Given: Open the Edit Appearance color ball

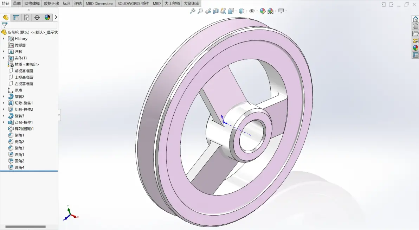Looking at the screenshot, I should (x=263, y=11).
